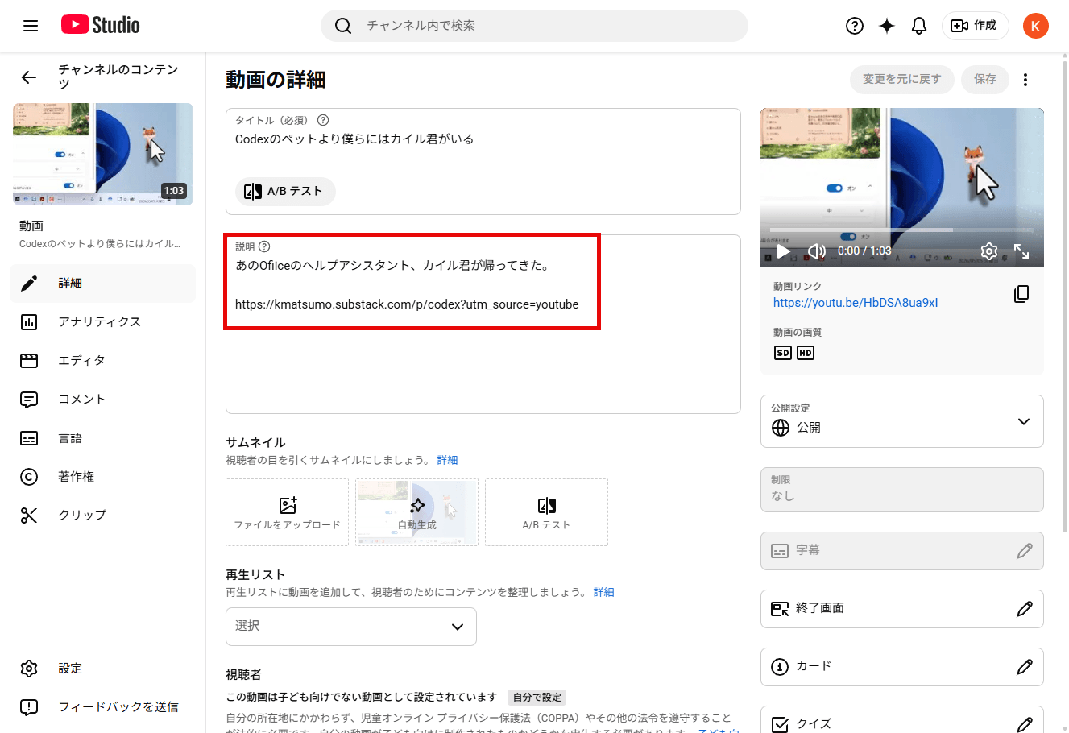Click フィードバックを送信 in the sidebar
Viewport: 1069px width, 733px height.
[103, 707]
